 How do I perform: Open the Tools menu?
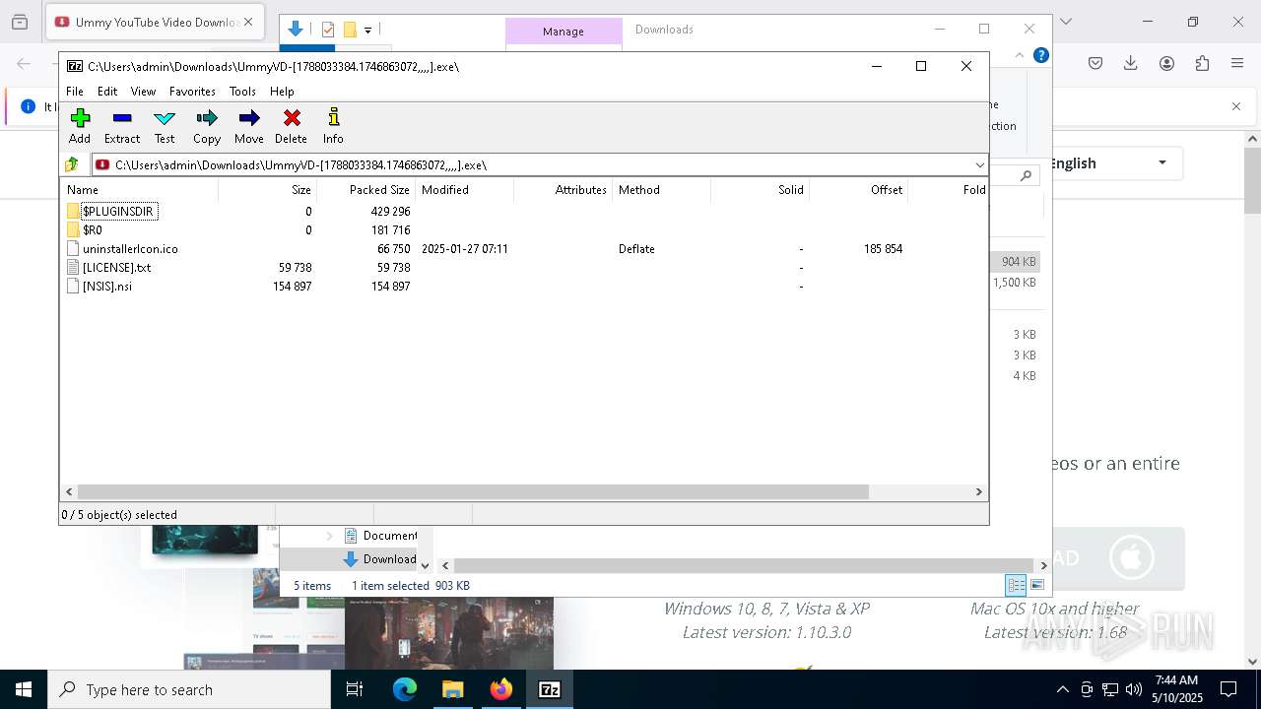click(242, 91)
